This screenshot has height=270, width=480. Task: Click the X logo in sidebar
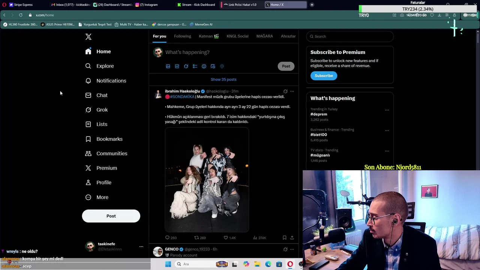coord(88,37)
